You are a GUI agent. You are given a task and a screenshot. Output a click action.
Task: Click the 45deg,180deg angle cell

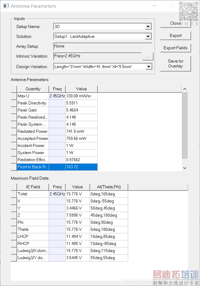click(109, 215)
